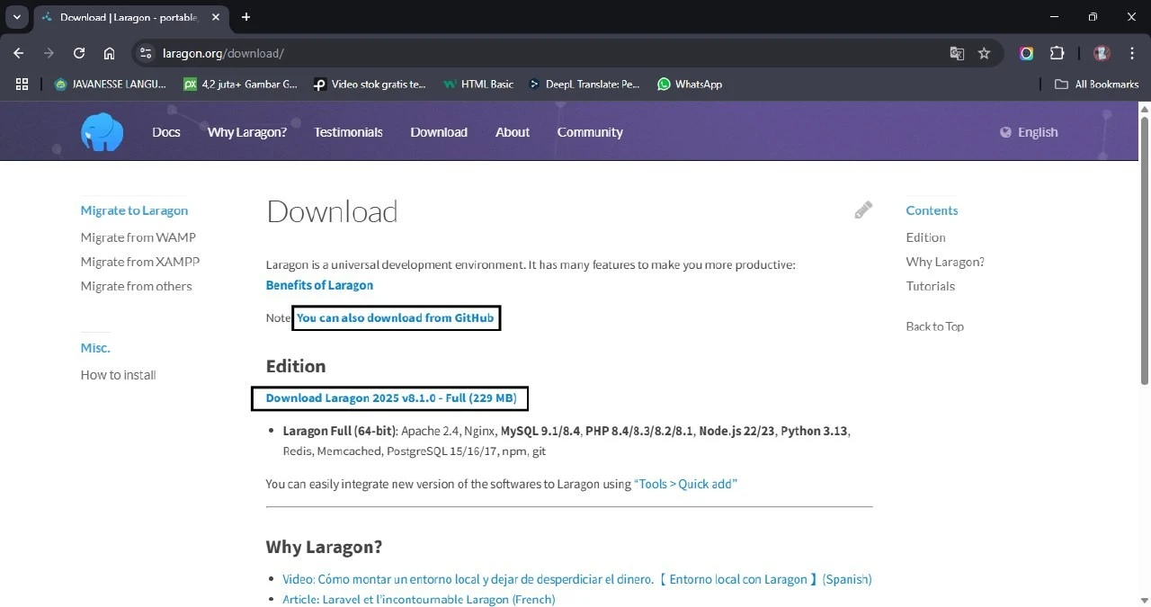Open the HTML Basic bookmark
The height and width of the screenshot is (607, 1151).
(477, 84)
